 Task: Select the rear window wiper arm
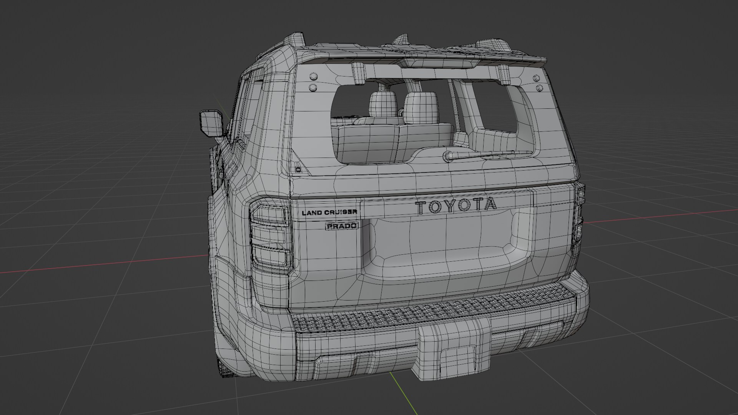[x=488, y=155]
